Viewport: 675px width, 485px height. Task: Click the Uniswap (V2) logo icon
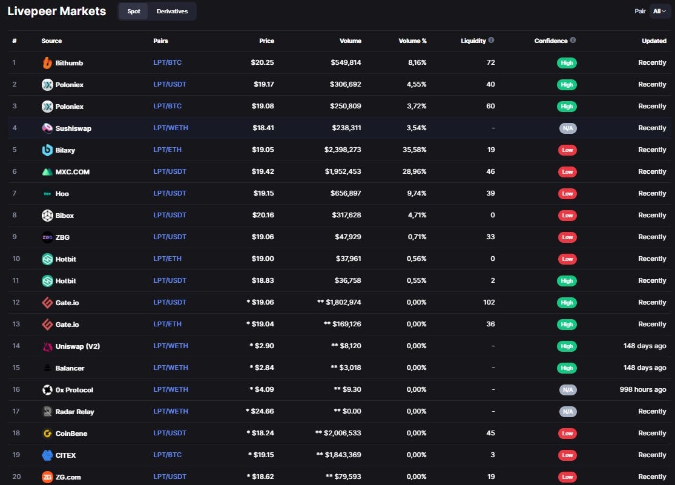(47, 346)
